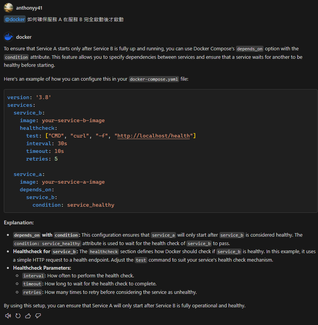This screenshot has height=325, width=318.
Task: Click the "Healthcheck for service_b" bullet heading
Action: tap(46, 252)
